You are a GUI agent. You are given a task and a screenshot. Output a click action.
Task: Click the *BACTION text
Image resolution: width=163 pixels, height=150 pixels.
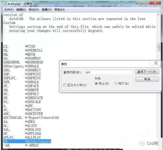(x=33, y=110)
